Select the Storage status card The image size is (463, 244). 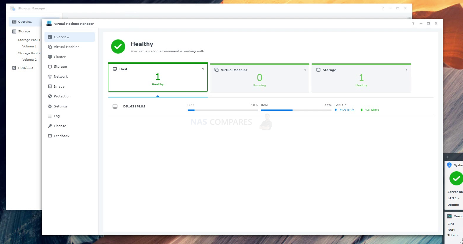click(x=361, y=78)
